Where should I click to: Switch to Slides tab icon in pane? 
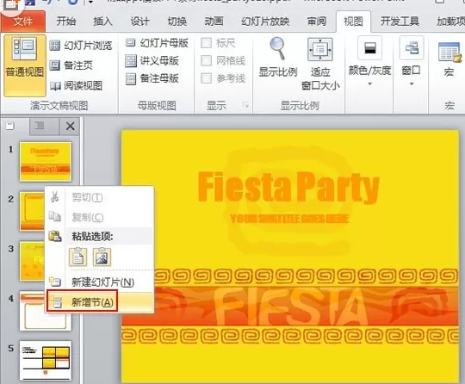(10, 126)
